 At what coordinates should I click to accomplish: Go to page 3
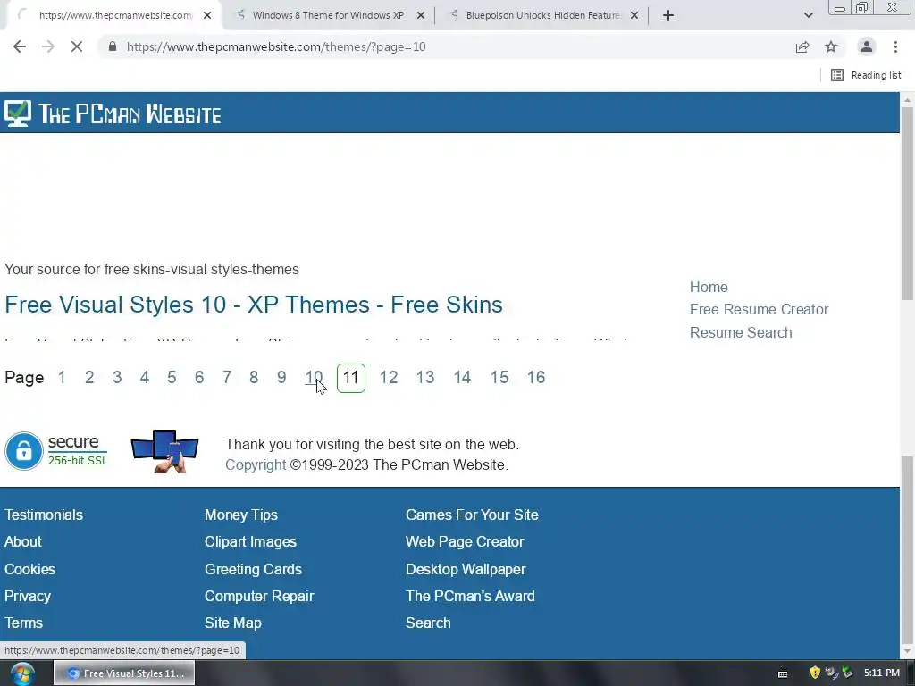[x=117, y=378]
